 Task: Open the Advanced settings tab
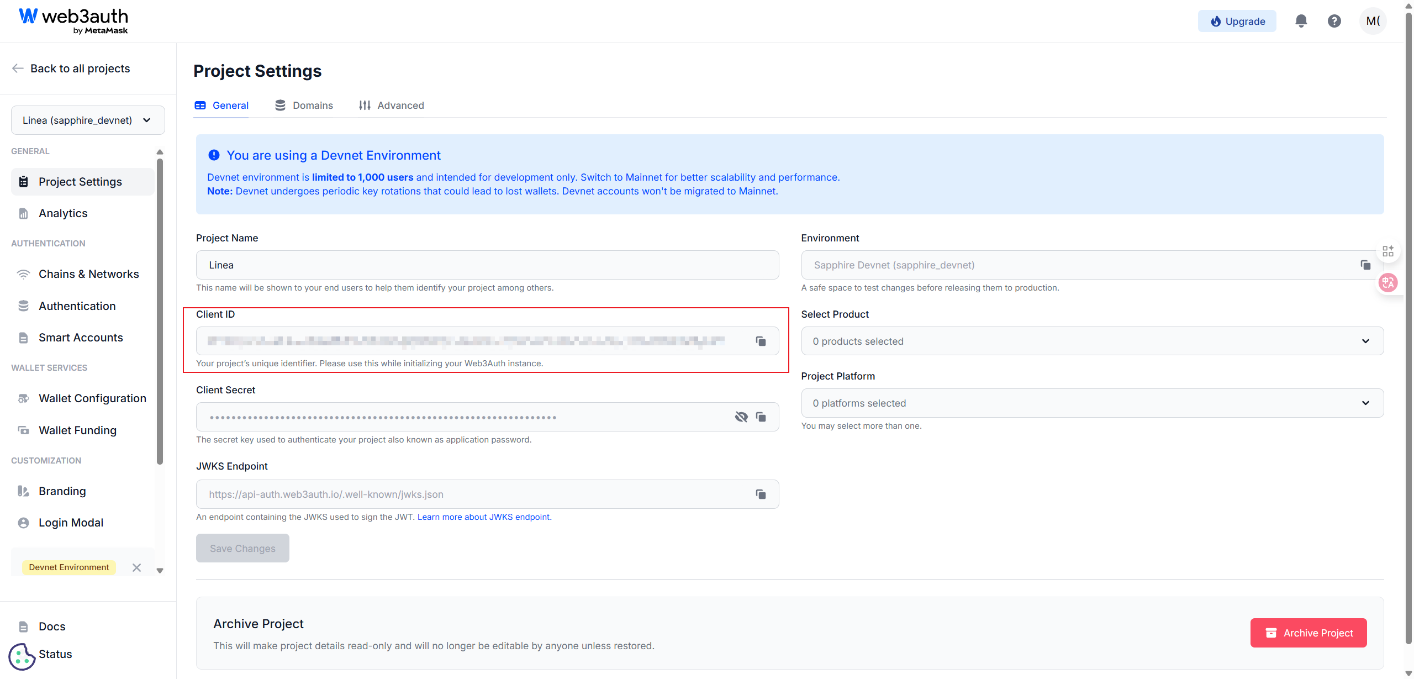[400, 105]
